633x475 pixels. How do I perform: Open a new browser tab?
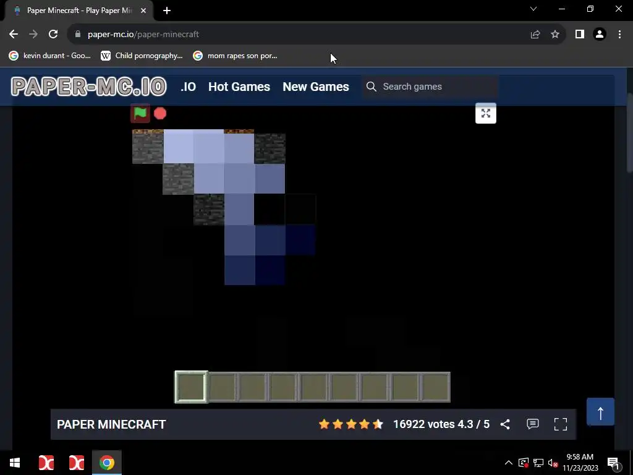coord(167,11)
